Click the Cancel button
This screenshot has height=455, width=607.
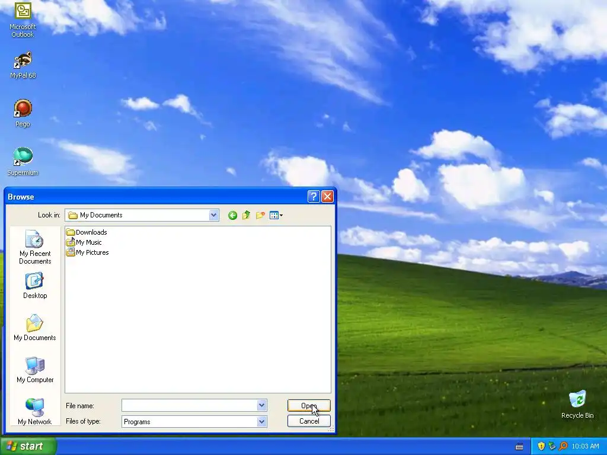[309, 421]
